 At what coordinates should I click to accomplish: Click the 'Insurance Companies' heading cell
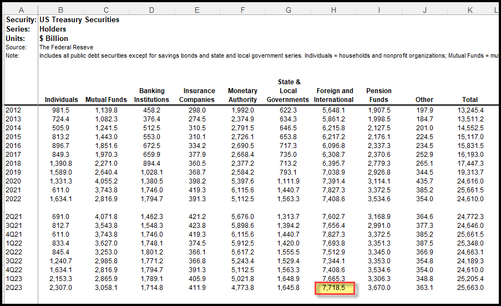click(x=197, y=95)
